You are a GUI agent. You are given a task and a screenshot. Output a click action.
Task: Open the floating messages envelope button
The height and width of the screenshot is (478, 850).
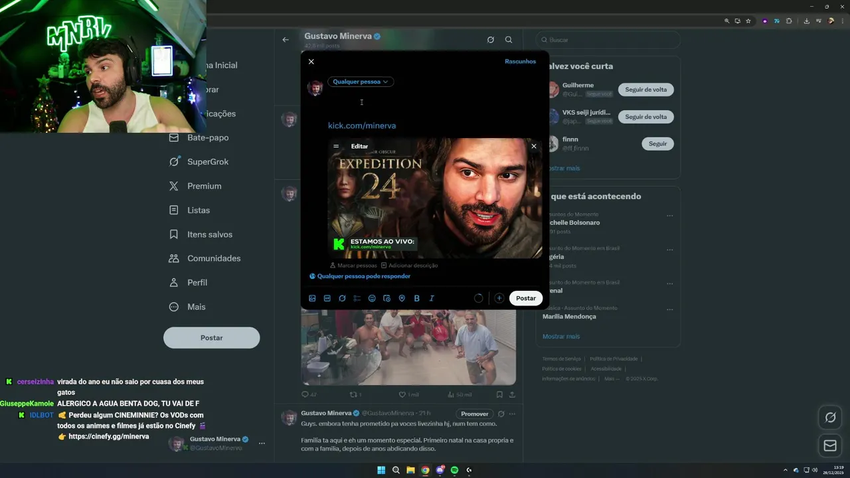pos(830,446)
